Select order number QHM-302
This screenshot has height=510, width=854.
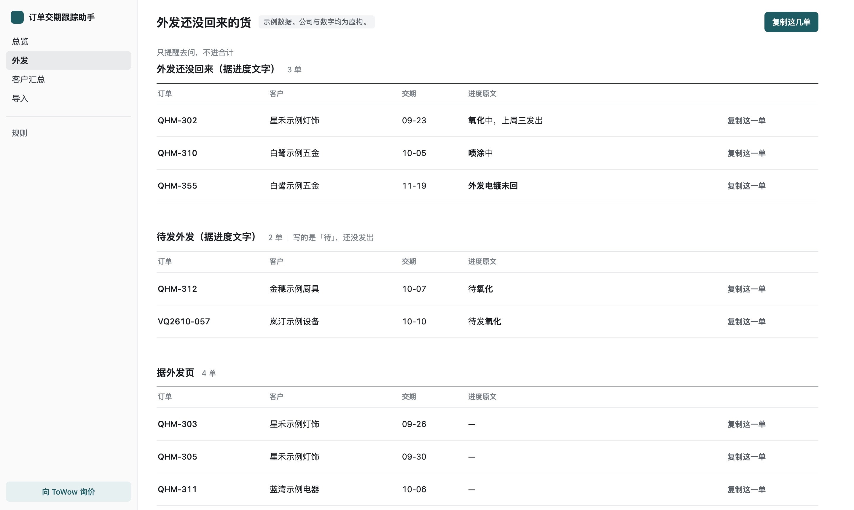pos(177,121)
